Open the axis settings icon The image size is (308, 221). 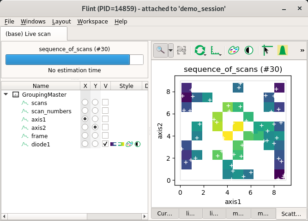point(216,50)
